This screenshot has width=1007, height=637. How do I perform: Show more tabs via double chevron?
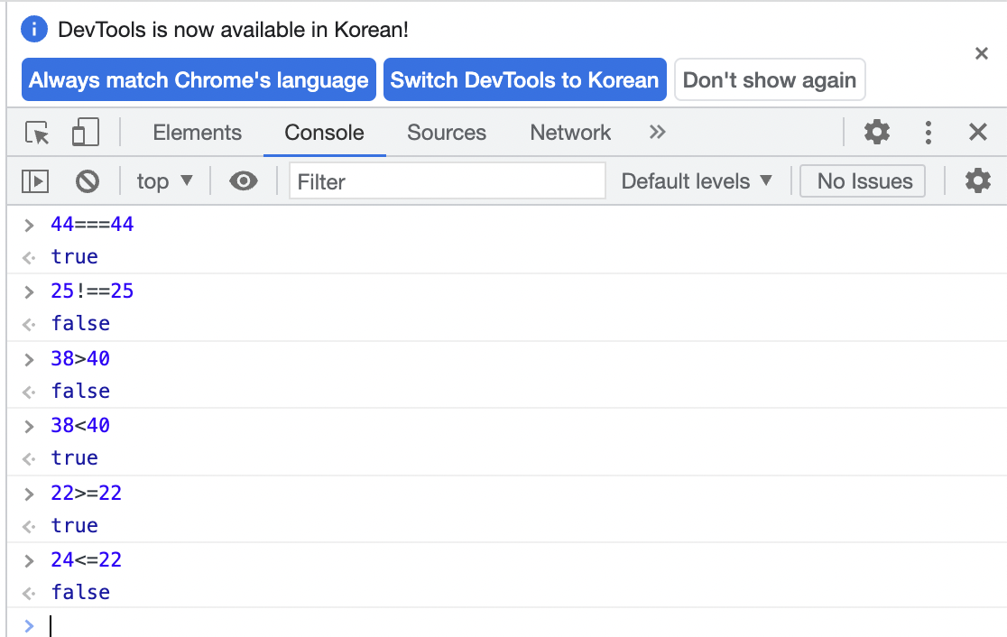(x=657, y=133)
